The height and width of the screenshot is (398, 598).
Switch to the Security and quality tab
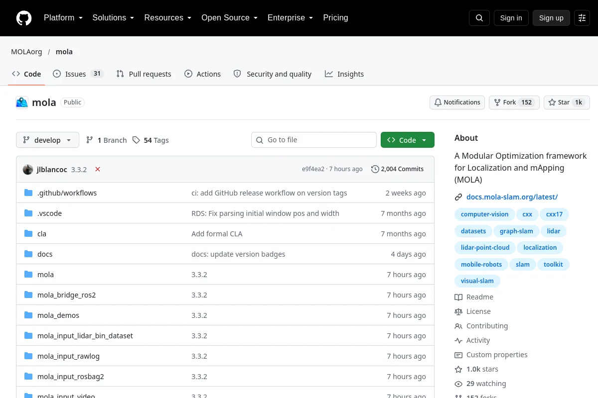tap(273, 74)
